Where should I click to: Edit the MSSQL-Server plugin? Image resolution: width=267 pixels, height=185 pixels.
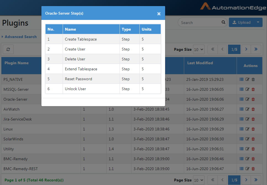click(x=247, y=89)
